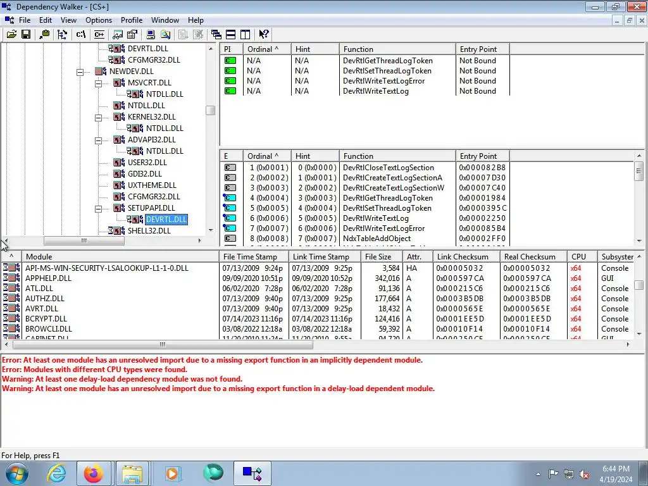Open the Window menu
Image resolution: width=648 pixels, height=486 pixels.
(x=165, y=20)
